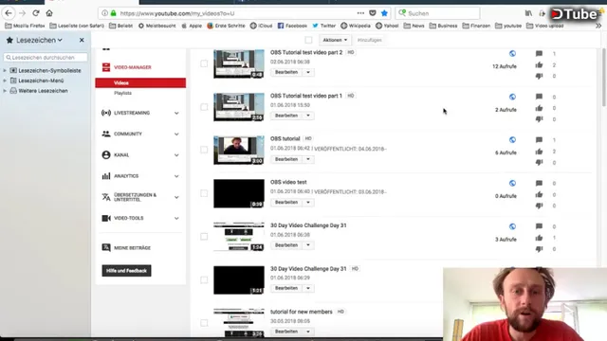The height and width of the screenshot is (341, 607).
Task: Open the Twitter bookmark
Action: tap(324, 26)
